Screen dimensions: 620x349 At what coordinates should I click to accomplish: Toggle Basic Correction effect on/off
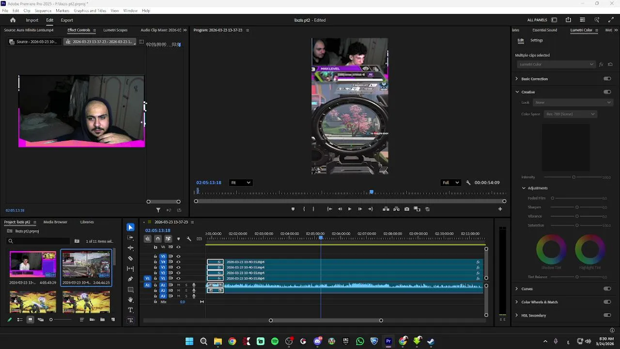tap(607, 79)
